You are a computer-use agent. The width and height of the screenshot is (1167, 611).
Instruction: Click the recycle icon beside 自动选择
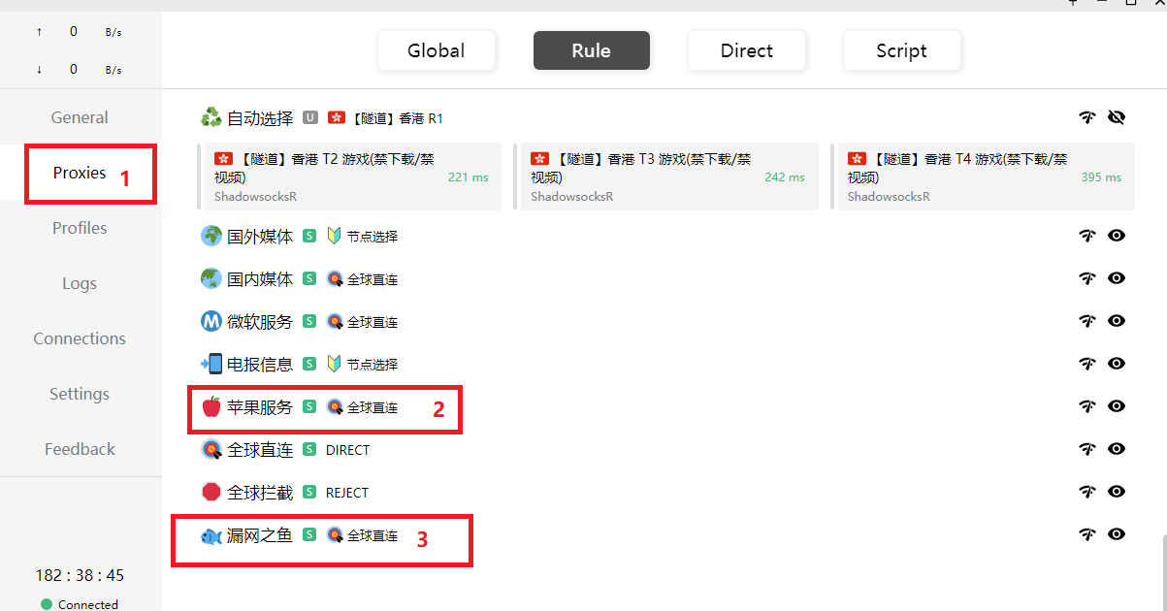[211, 118]
